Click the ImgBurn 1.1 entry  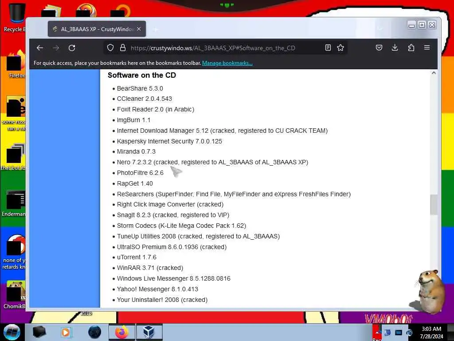133,120
